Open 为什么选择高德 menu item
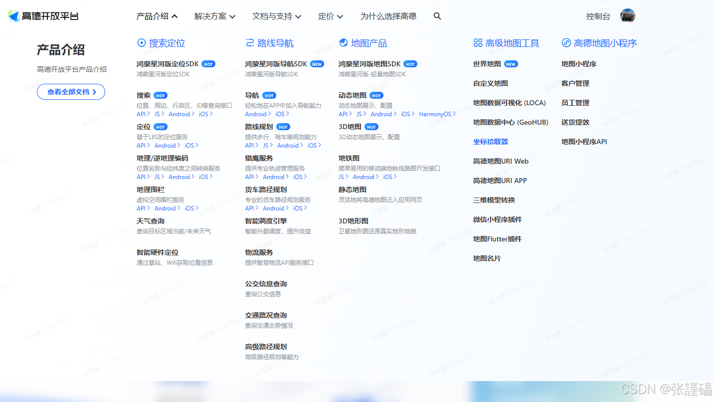This screenshot has width=714, height=402. tap(388, 16)
